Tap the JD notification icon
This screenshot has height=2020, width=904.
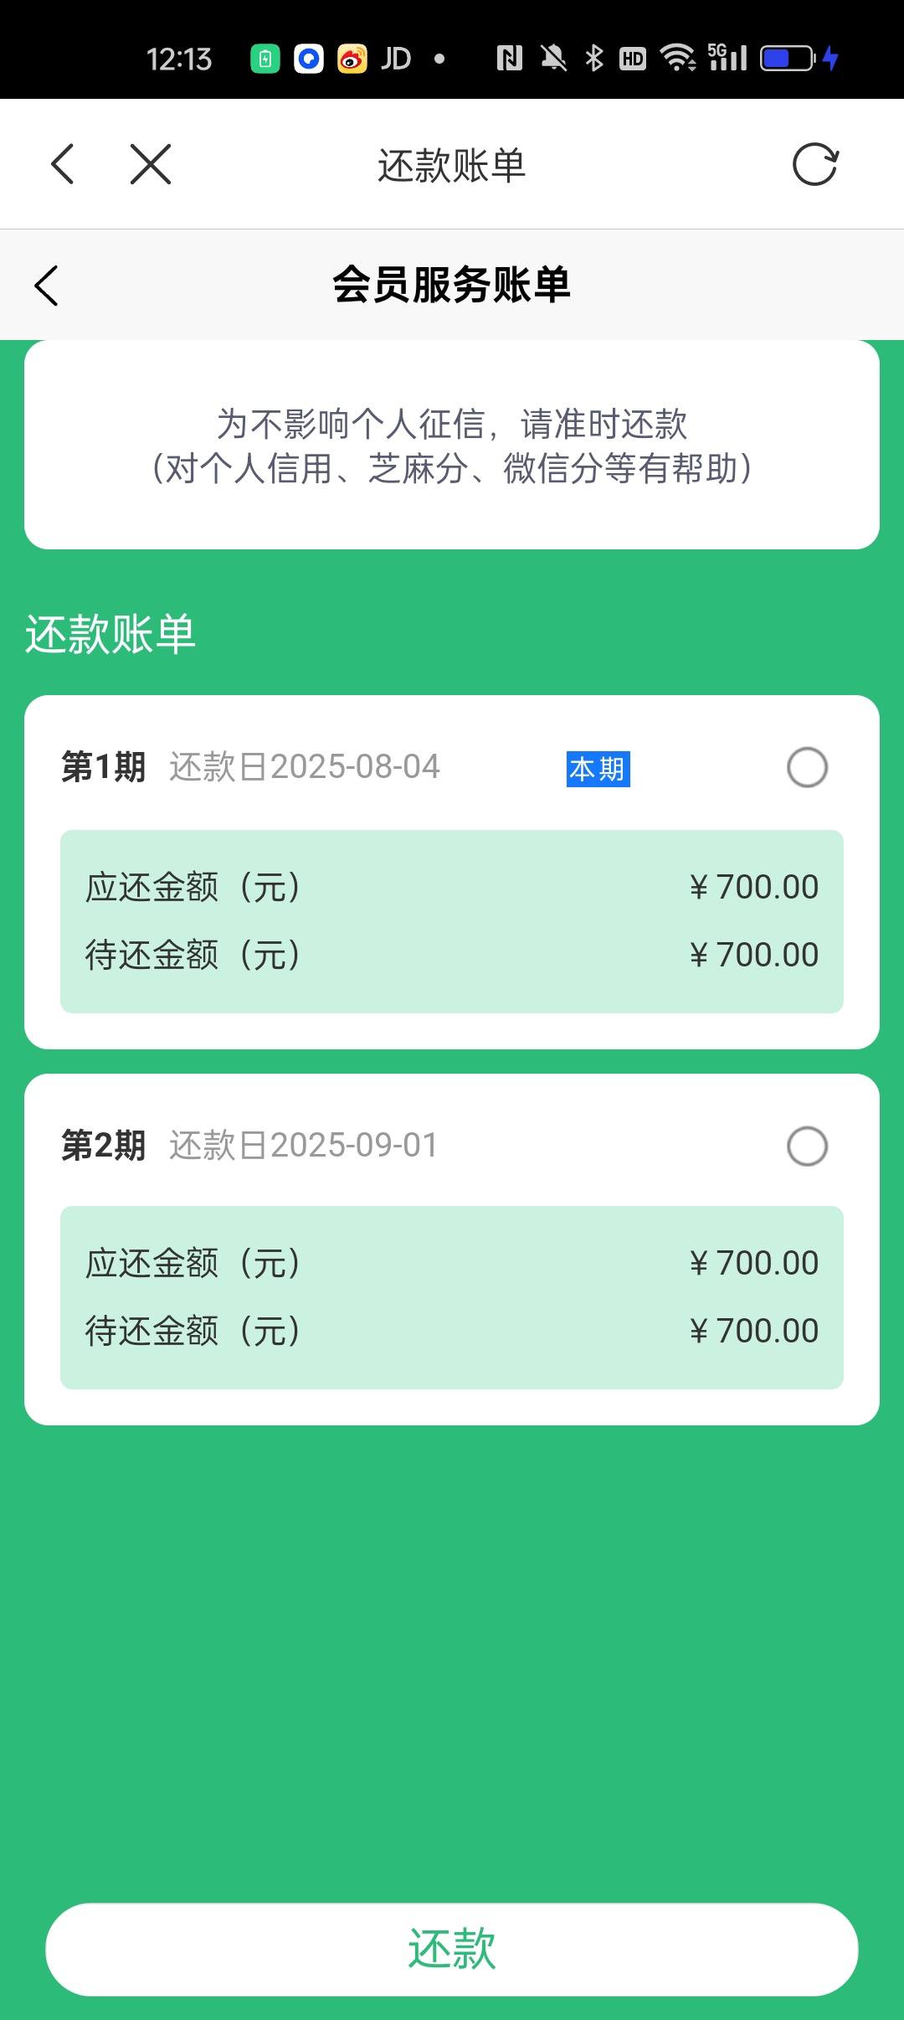pos(396,59)
